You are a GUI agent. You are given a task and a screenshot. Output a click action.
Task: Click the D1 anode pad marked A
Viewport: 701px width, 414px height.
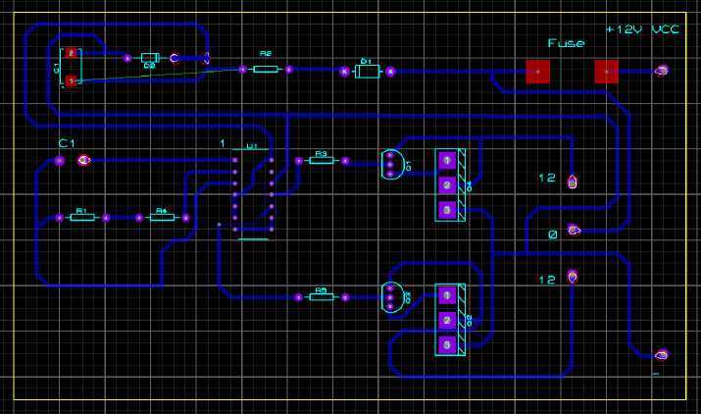tap(390, 72)
